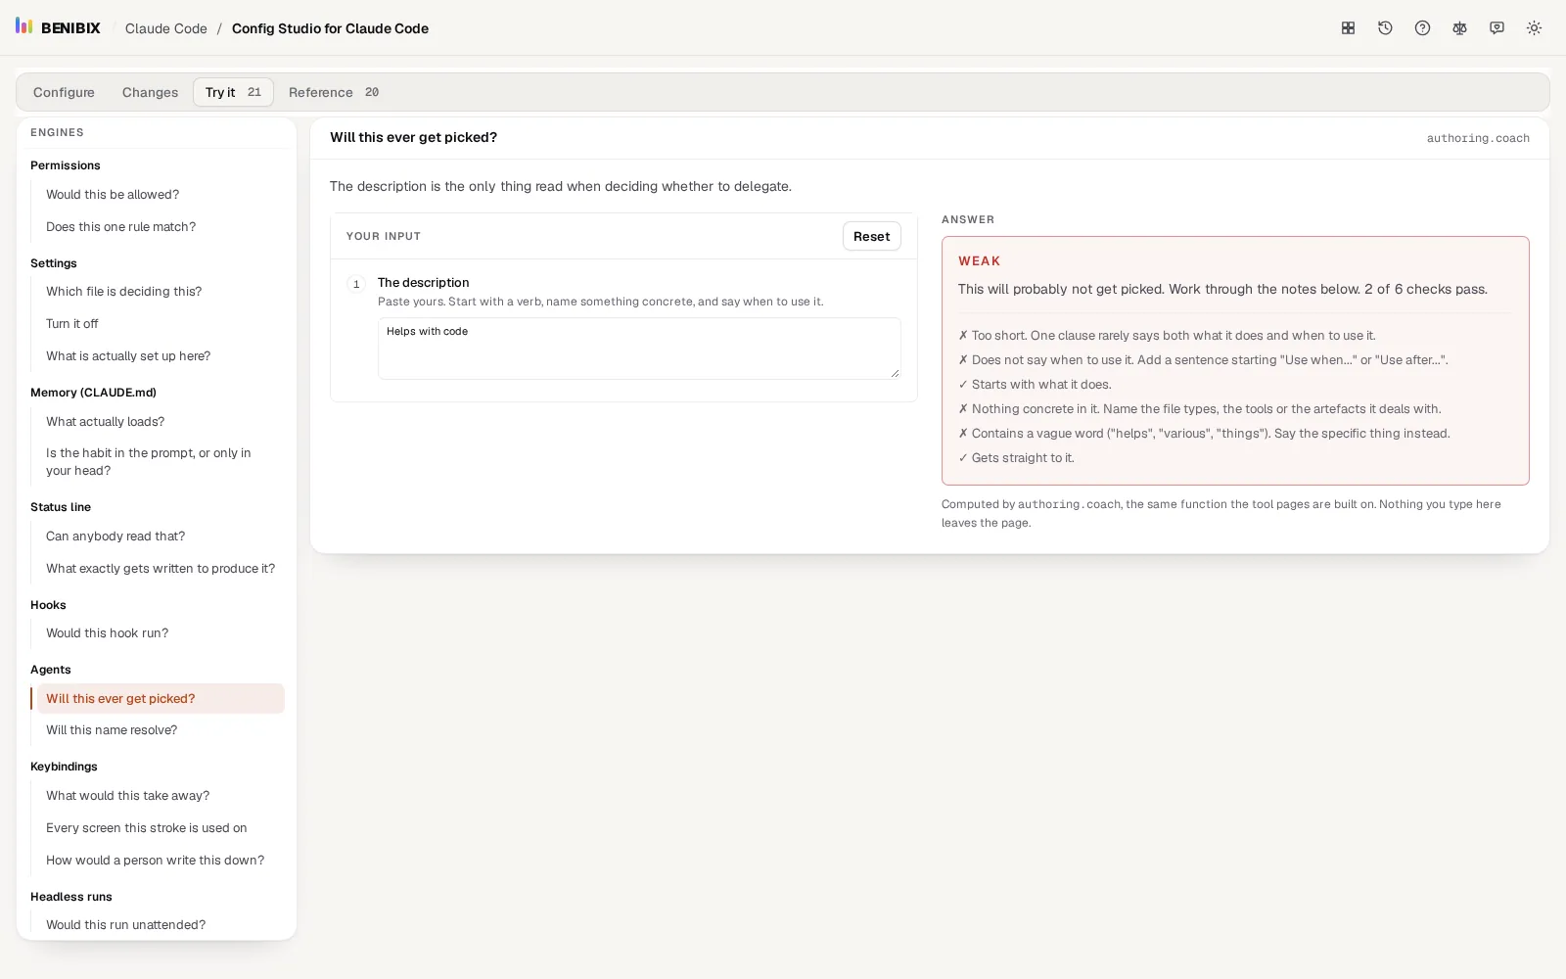Open the history clock icon

tap(1385, 28)
